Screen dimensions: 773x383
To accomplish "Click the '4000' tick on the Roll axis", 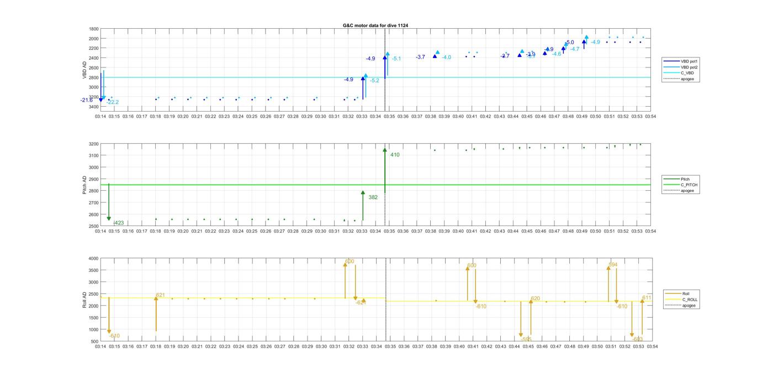I will click(x=94, y=259).
